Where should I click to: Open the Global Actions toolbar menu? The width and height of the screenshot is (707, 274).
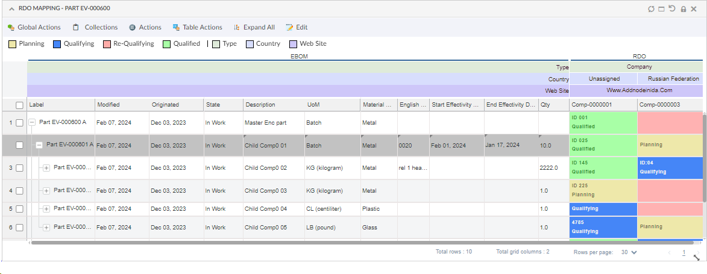34,27
